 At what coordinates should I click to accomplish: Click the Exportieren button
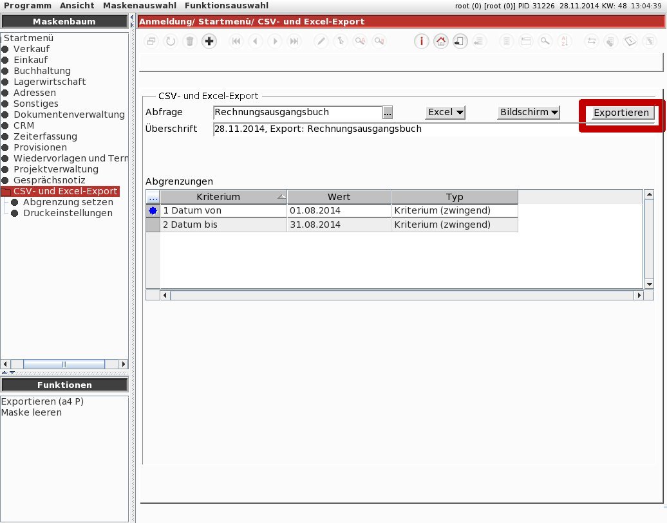621,113
